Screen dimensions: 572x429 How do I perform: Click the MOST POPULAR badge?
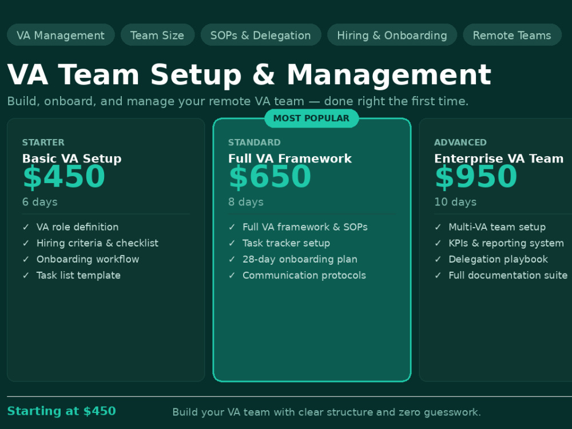tap(312, 118)
